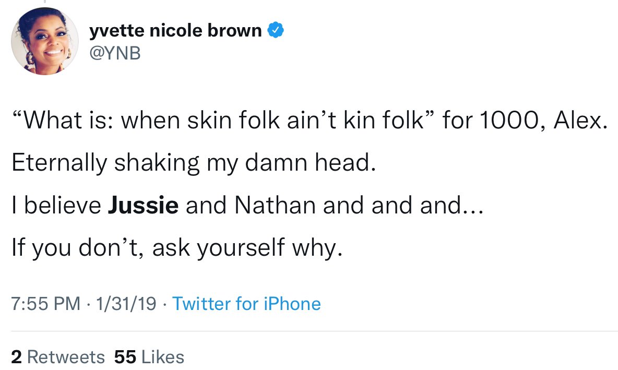Open the Twitter for iPhone source link
This screenshot has width=618, height=370.
[x=246, y=303]
